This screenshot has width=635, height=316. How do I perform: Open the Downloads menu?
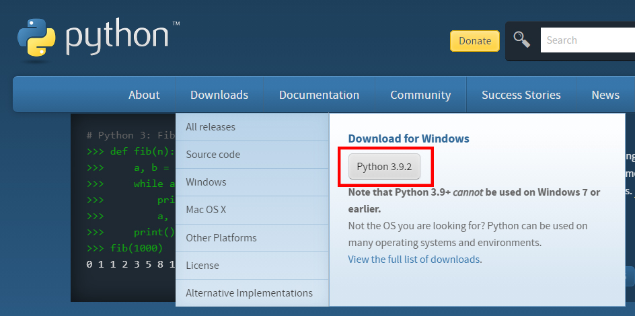(x=219, y=95)
